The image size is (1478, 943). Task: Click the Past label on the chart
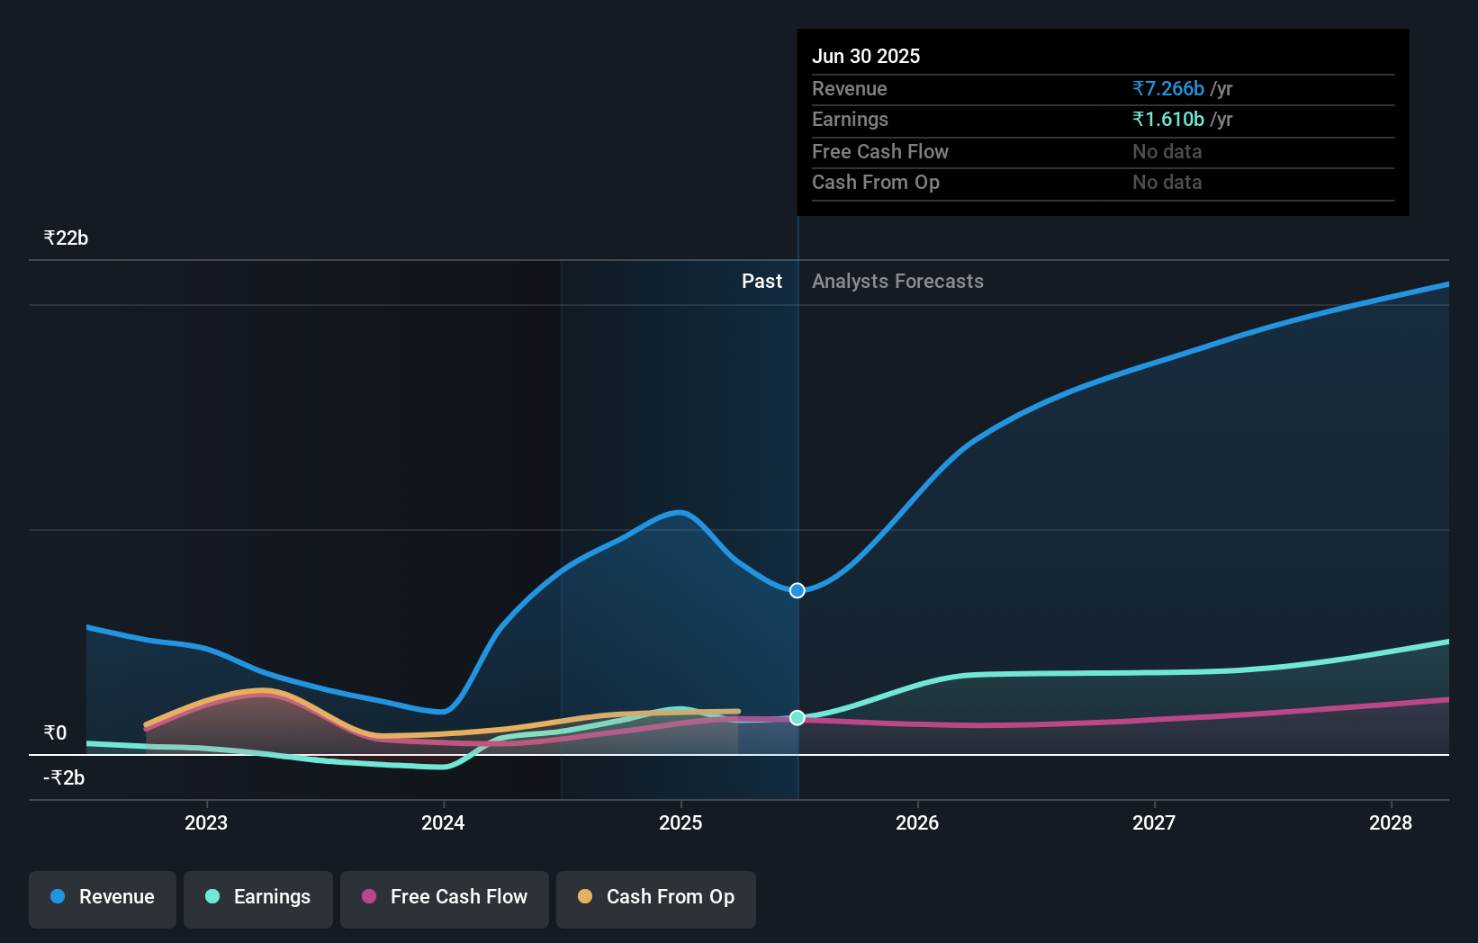click(762, 281)
